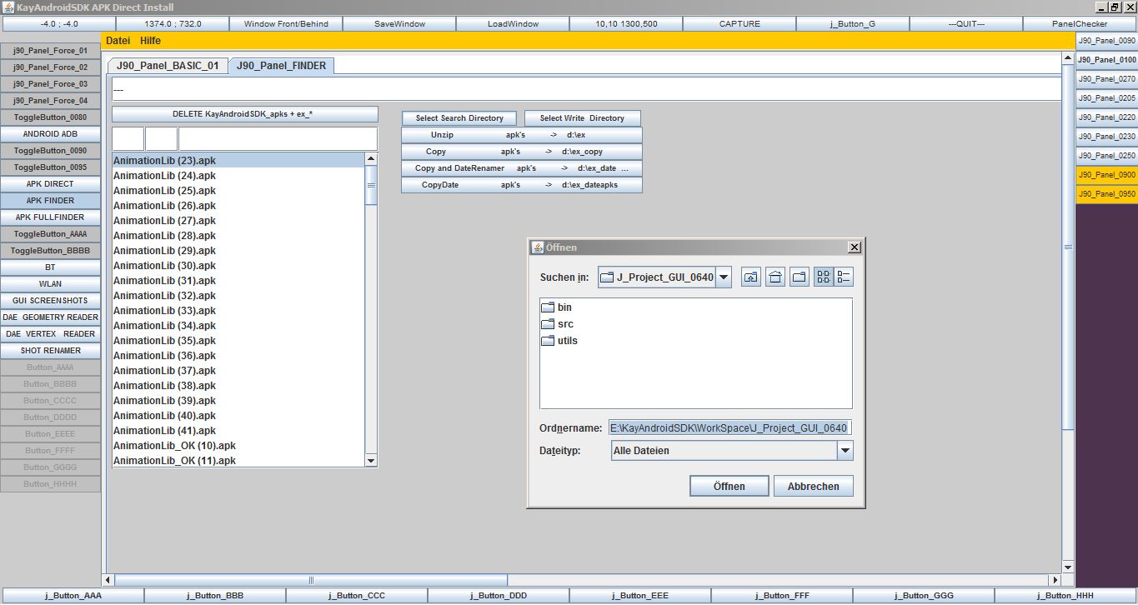Select the utils folder icon
The height and width of the screenshot is (605, 1138).
(548, 341)
